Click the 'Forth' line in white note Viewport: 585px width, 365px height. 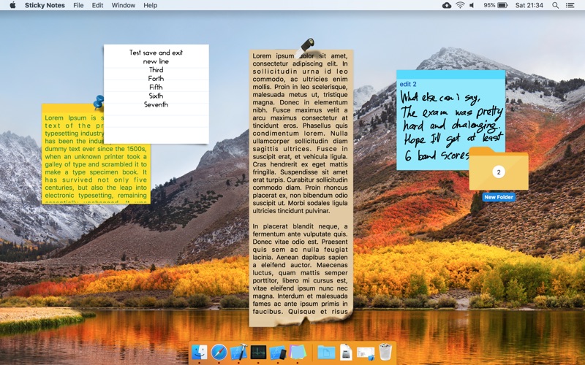point(156,78)
